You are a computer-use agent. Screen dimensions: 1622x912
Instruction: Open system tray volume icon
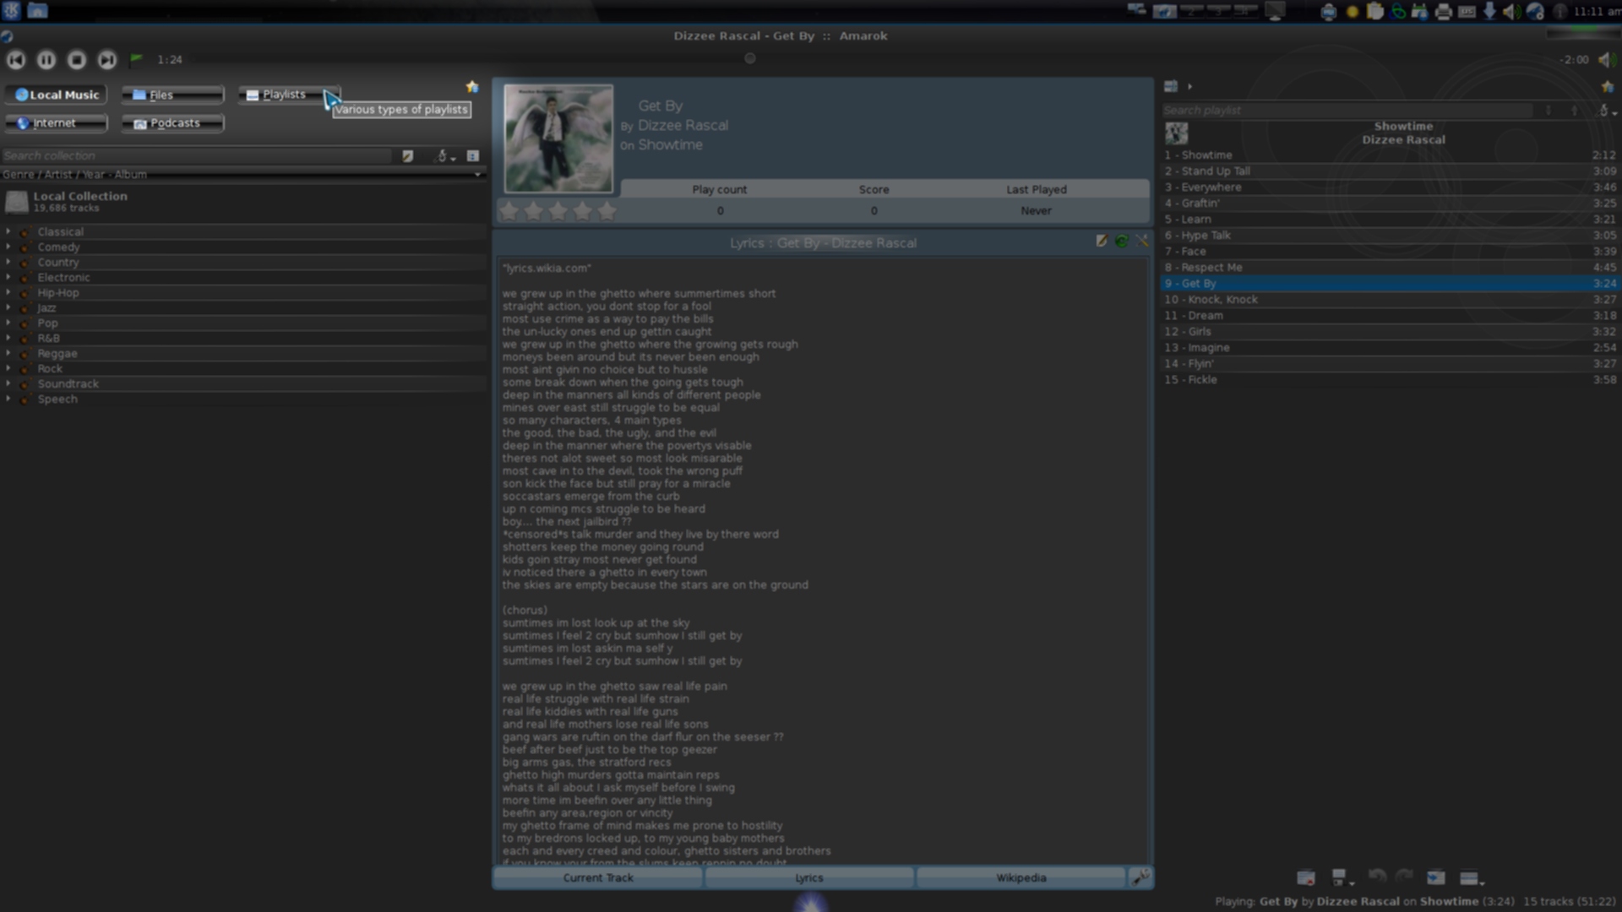1511,12
